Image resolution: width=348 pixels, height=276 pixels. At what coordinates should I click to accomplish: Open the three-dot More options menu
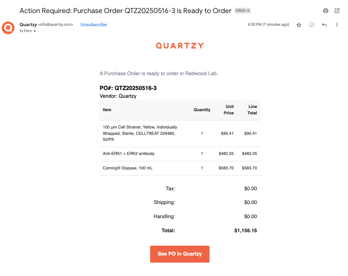click(x=337, y=25)
